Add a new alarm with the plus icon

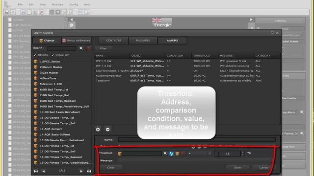pyautogui.click(x=98, y=130)
